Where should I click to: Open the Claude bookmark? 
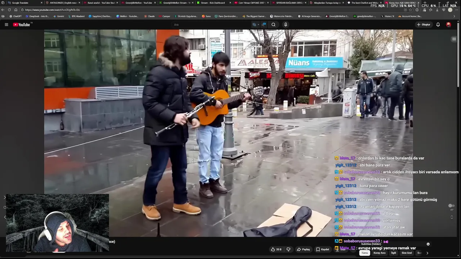pyautogui.click(x=149, y=16)
